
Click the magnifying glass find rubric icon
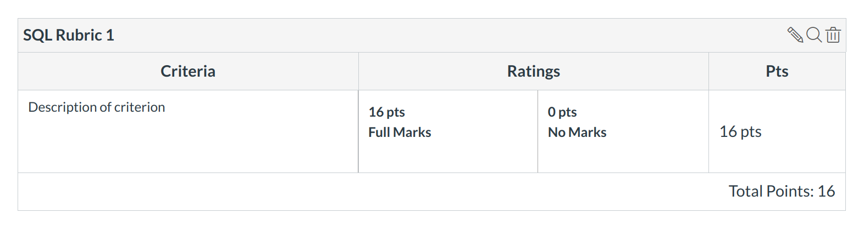(813, 35)
